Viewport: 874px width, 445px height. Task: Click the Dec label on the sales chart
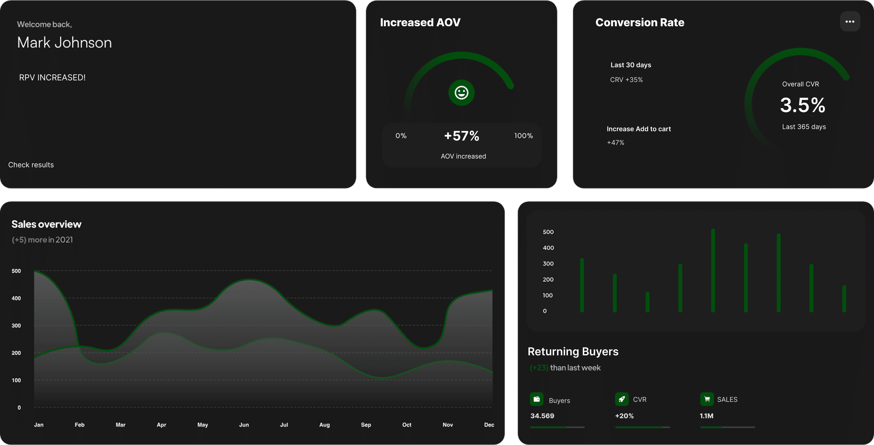[489, 424]
